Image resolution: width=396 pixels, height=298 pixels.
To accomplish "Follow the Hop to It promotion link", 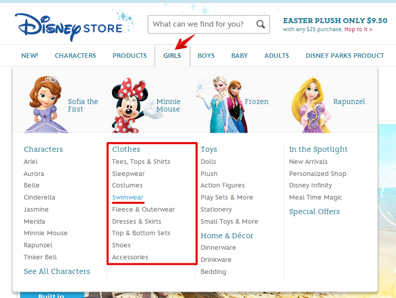I will [x=358, y=30].
